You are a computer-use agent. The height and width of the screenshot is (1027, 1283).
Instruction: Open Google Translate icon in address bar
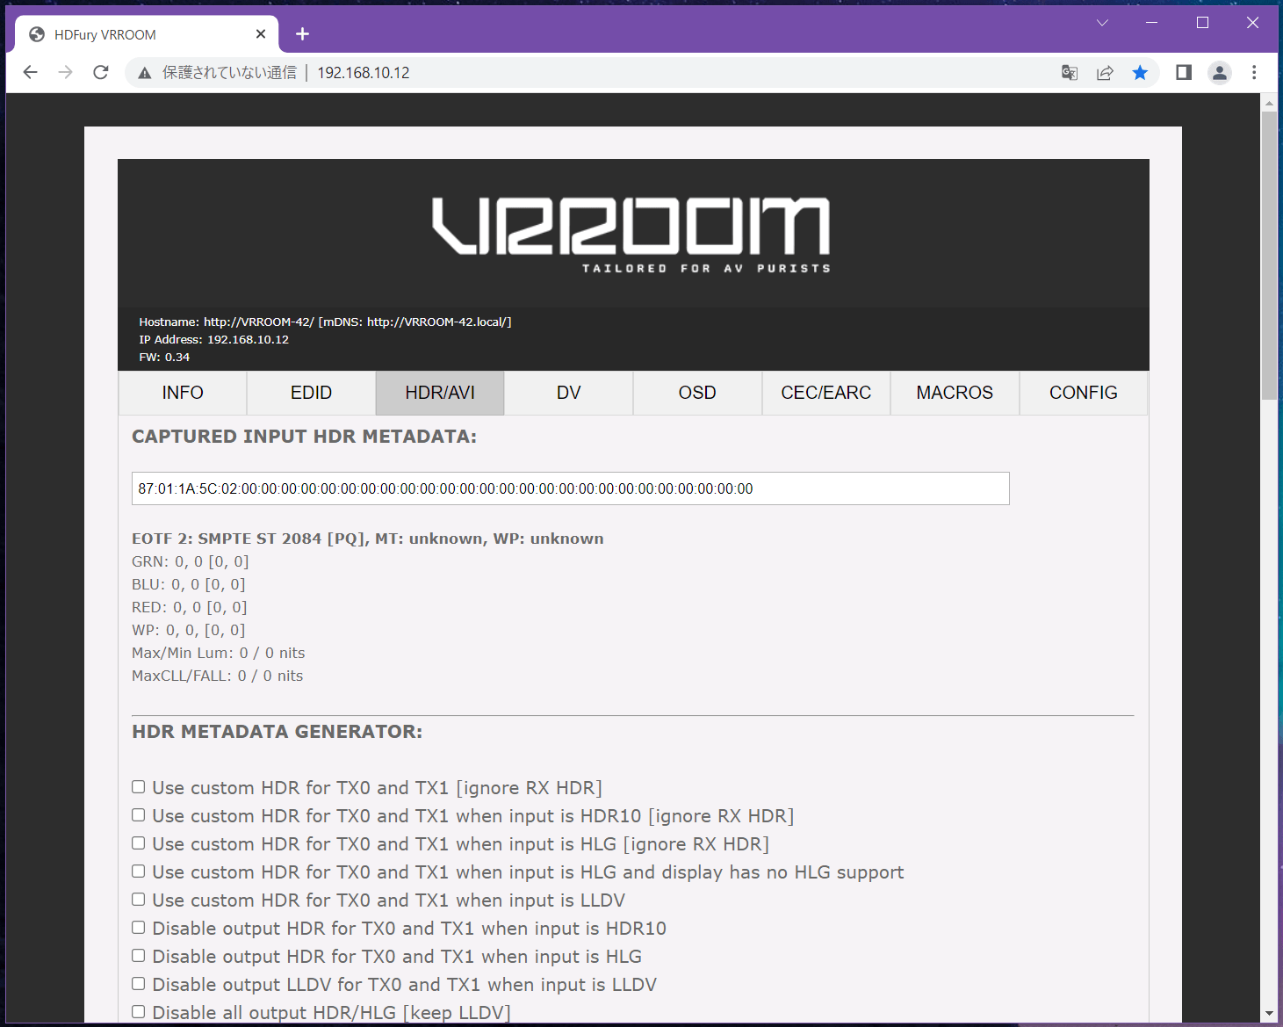tap(1070, 73)
